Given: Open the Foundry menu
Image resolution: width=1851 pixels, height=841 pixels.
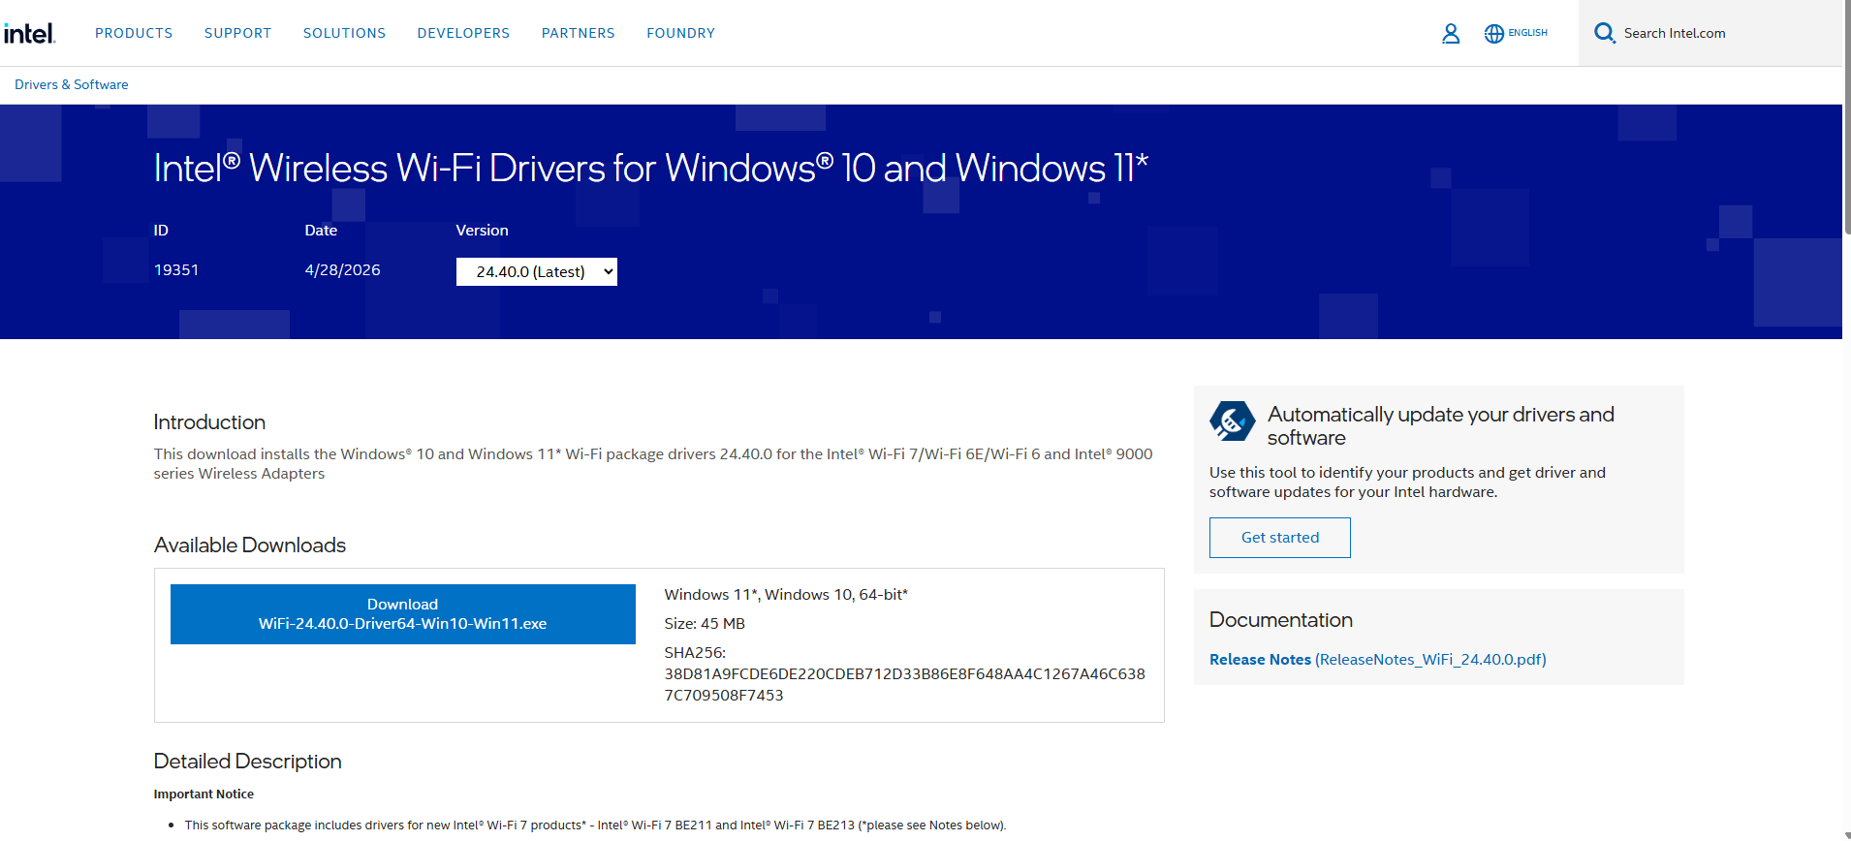Looking at the screenshot, I should (x=680, y=33).
